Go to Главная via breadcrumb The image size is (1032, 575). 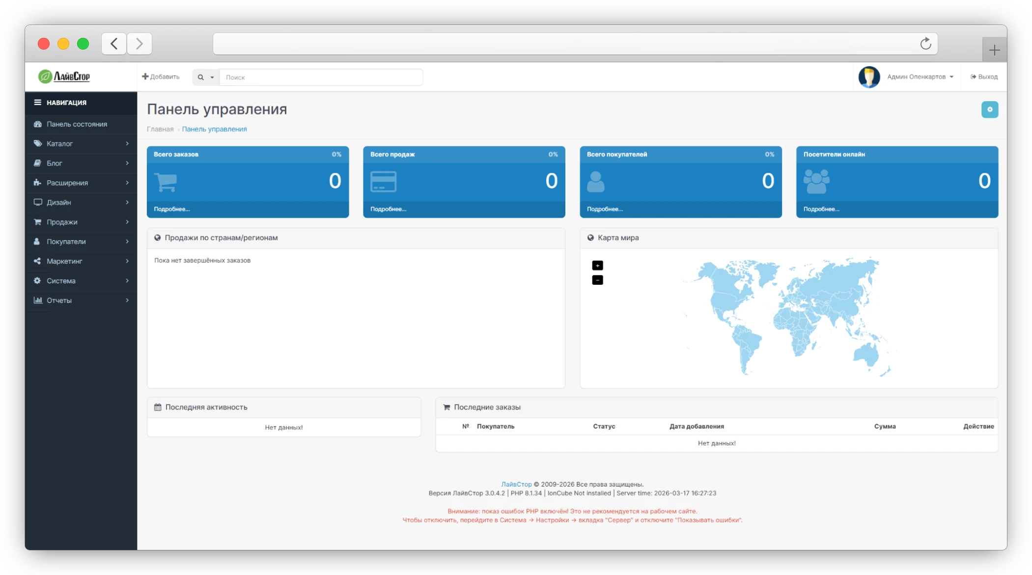[x=160, y=129]
